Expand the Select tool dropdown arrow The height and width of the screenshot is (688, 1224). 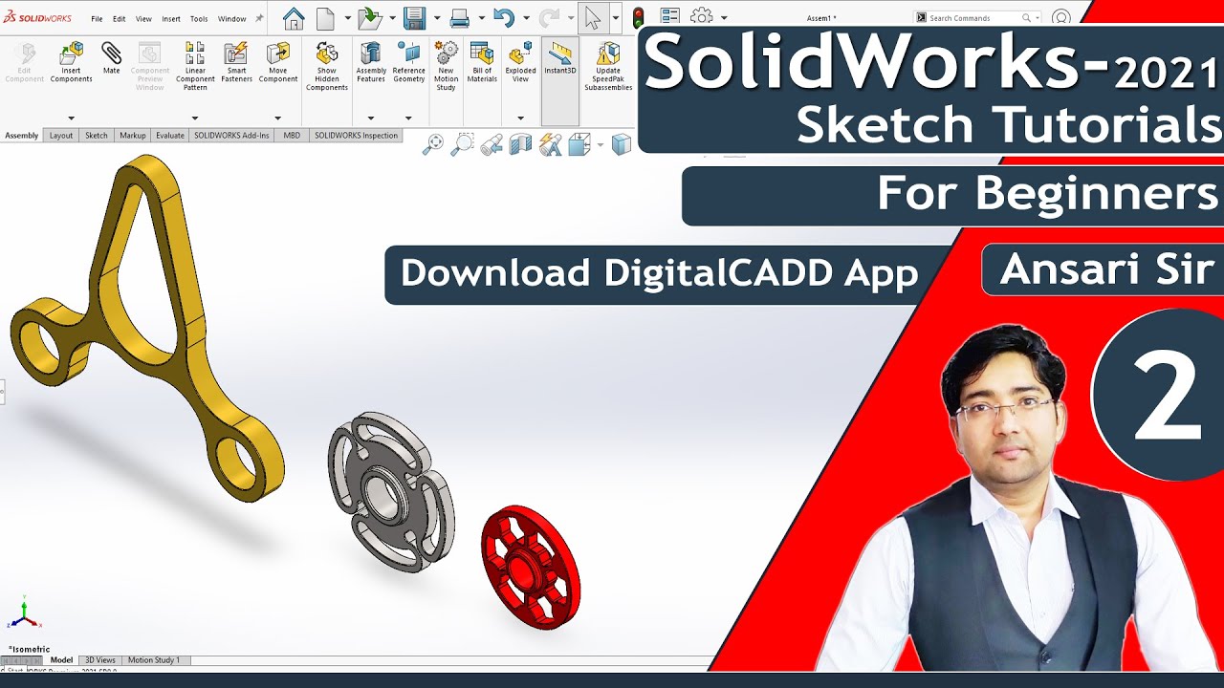pos(616,18)
